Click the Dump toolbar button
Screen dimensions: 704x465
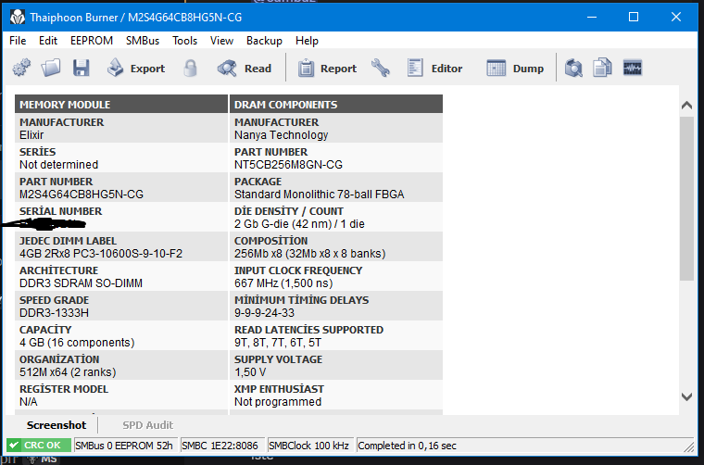515,68
